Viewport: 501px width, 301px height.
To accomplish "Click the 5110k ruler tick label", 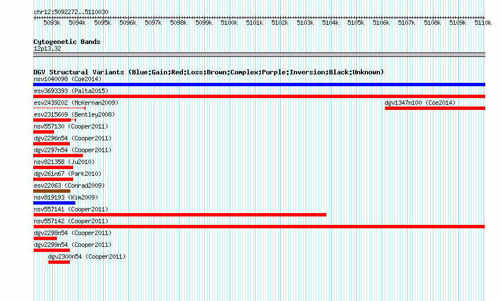I will pyautogui.click(x=483, y=23).
